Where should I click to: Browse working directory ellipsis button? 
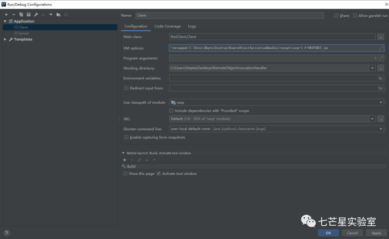click(x=381, y=68)
